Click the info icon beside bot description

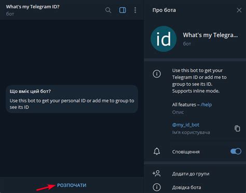tap(157, 74)
